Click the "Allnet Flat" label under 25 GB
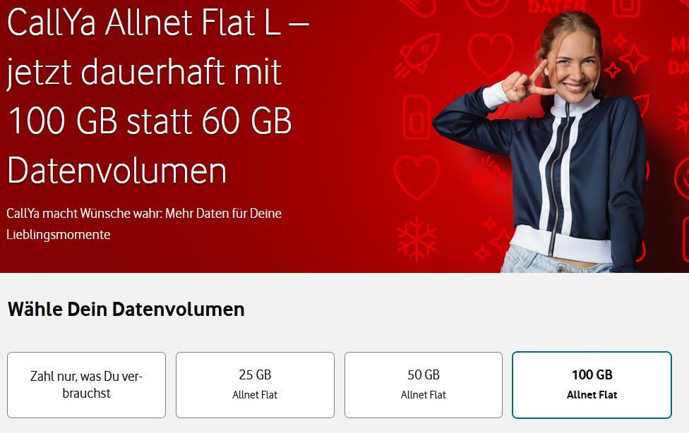689x433 pixels. click(255, 395)
